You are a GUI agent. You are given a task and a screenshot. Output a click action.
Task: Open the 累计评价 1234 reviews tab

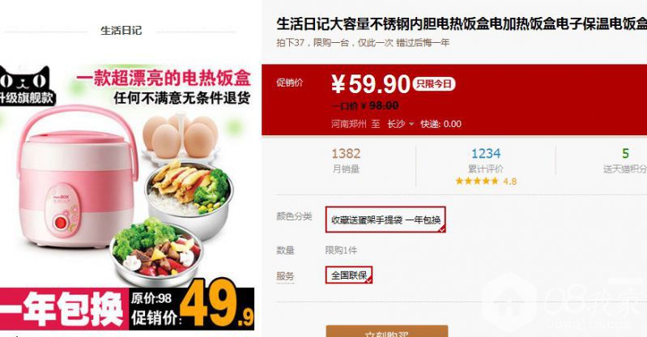point(486,160)
